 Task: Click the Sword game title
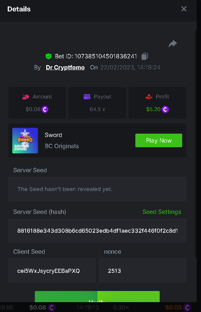tap(53, 135)
